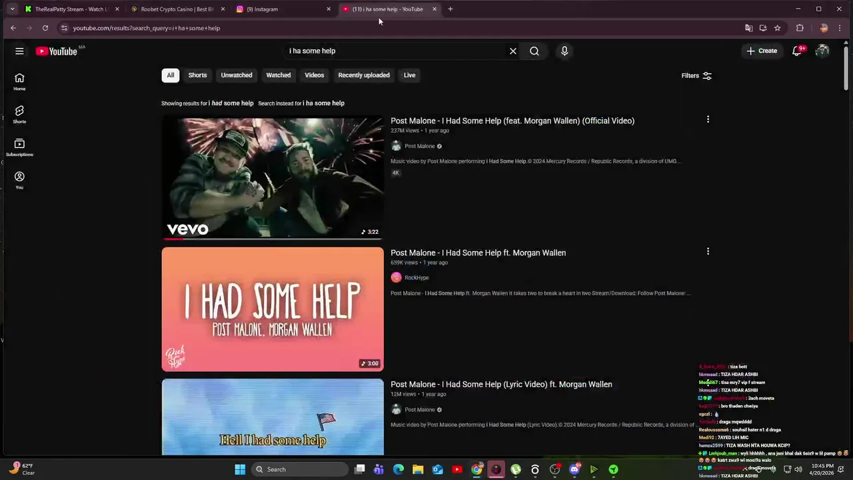Open the You section in the sidebar

[x=19, y=180]
